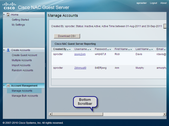This screenshot has width=169, height=126.
Task: Select password cell wHzk87Jt
Action: coord(100,54)
